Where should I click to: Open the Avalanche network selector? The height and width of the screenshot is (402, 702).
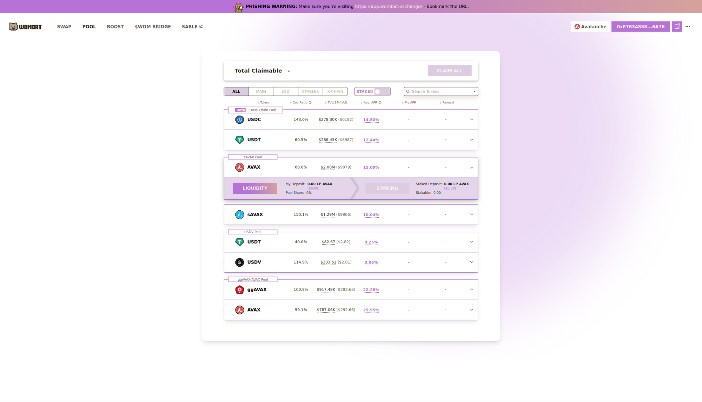click(x=590, y=27)
